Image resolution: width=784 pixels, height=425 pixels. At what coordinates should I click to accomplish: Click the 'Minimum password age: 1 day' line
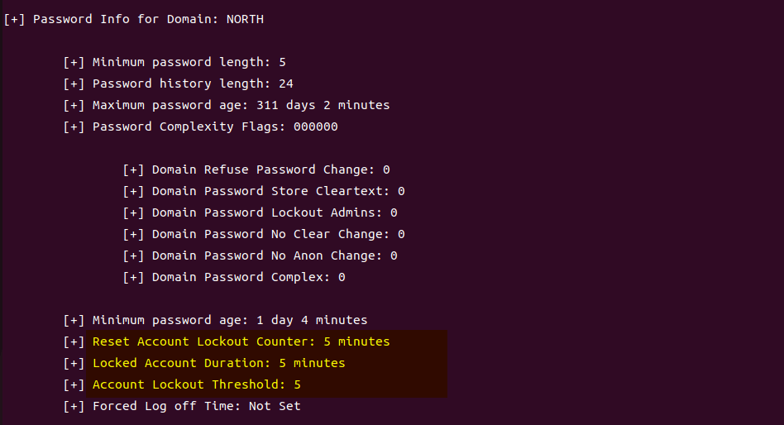click(230, 320)
